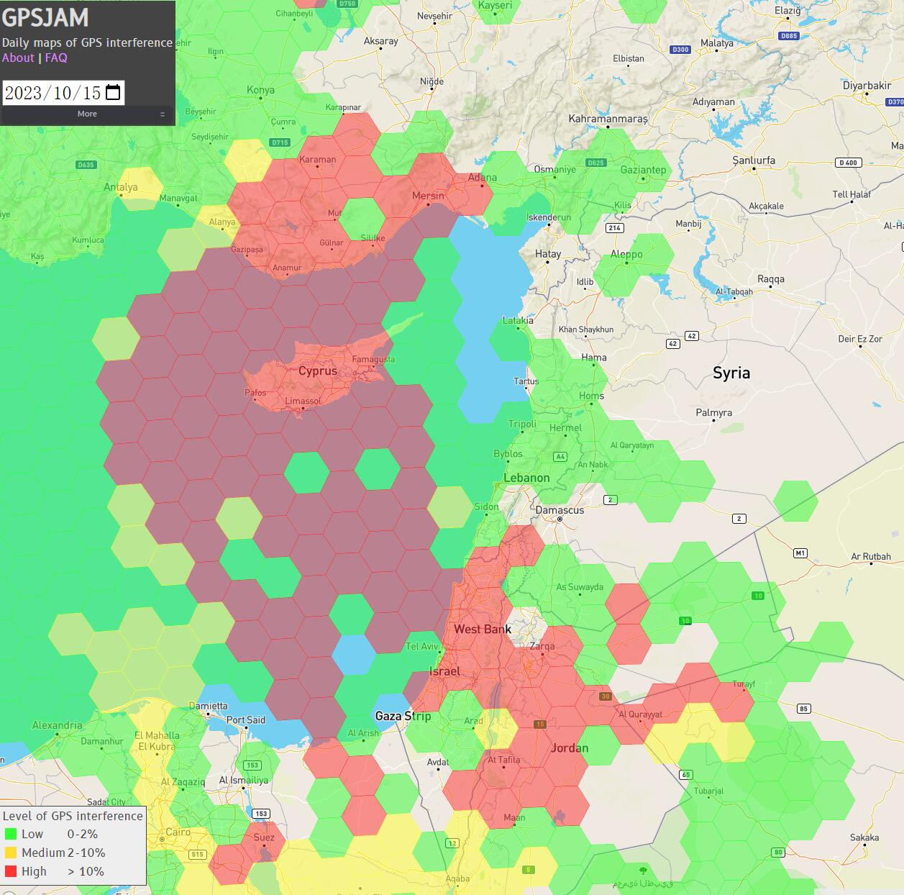904x895 pixels.
Task: Click the D715 road shield
Action: (x=280, y=142)
